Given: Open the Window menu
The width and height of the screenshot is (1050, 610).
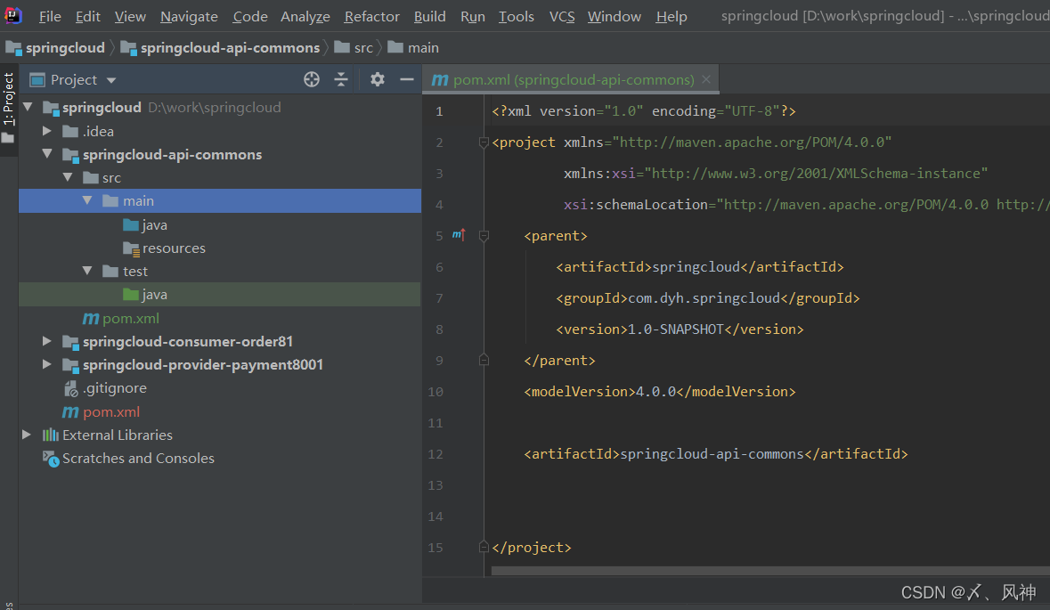Looking at the screenshot, I should click(x=615, y=16).
